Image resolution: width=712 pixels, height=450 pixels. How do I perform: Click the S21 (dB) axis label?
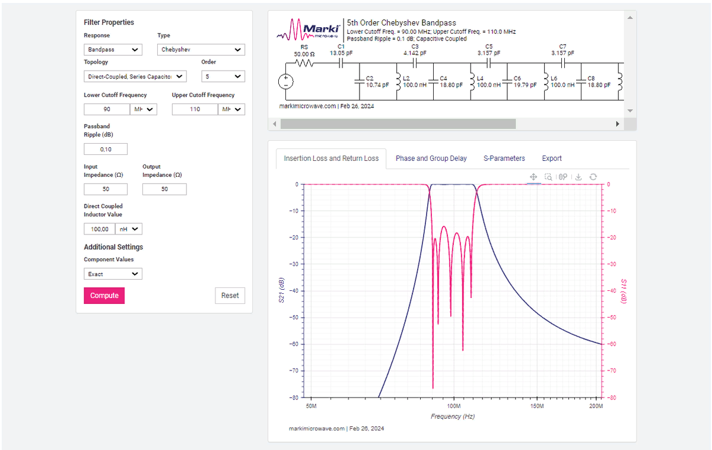click(281, 291)
